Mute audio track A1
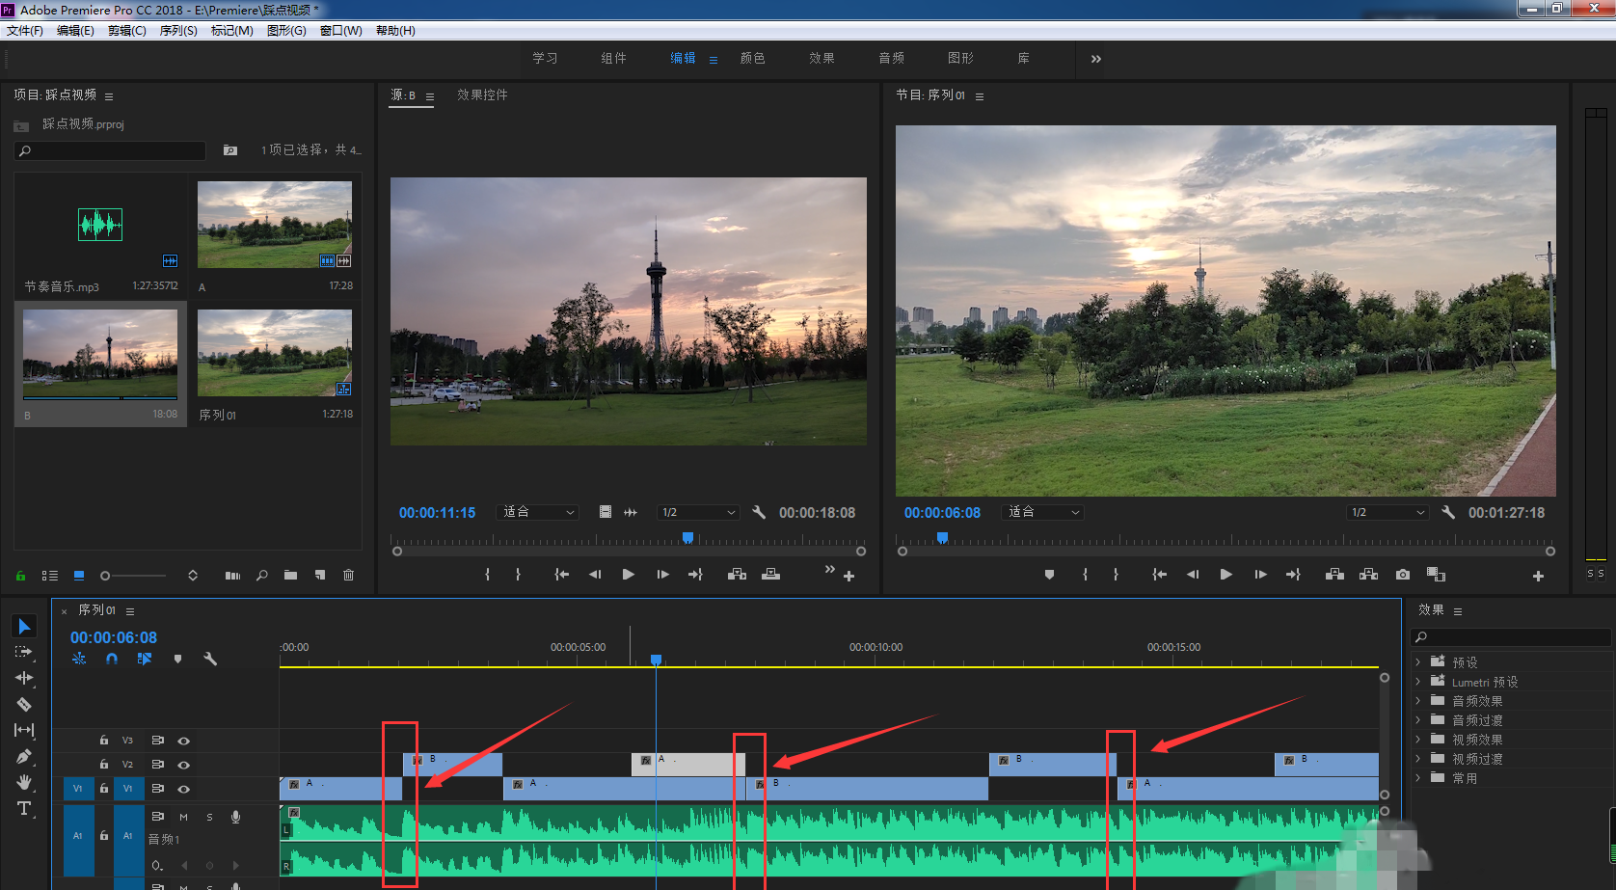The width and height of the screenshot is (1616, 890). [x=183, y=817]
